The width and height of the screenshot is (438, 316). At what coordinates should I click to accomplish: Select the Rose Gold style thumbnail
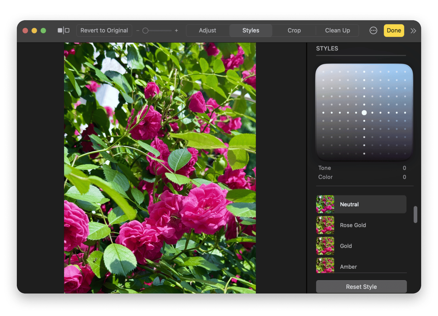(x=325, y=225)
